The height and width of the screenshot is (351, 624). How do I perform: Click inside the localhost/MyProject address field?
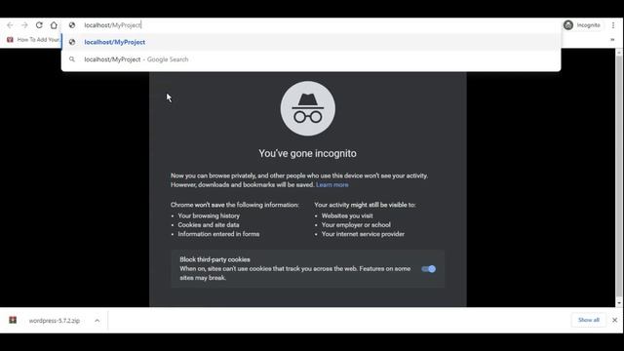[x=310, y=25]
